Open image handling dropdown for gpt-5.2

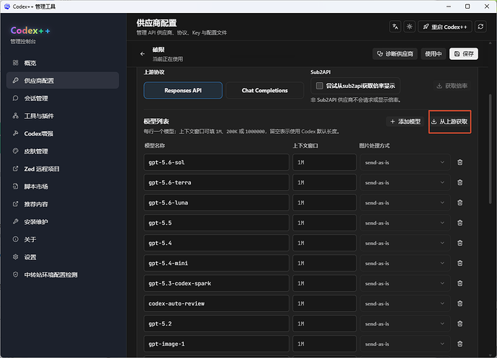405,323
